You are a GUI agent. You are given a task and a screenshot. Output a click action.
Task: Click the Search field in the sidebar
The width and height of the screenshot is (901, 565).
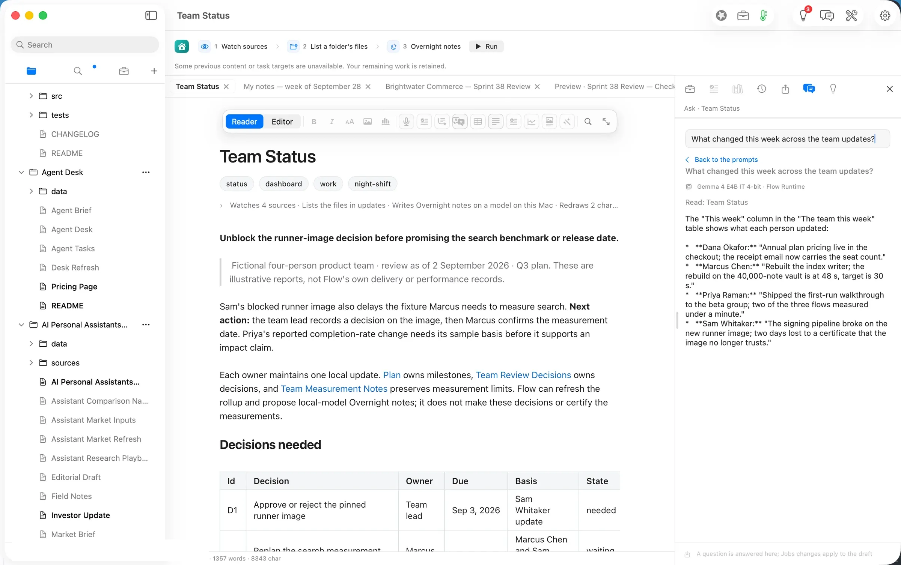click(x=85, y=45)
